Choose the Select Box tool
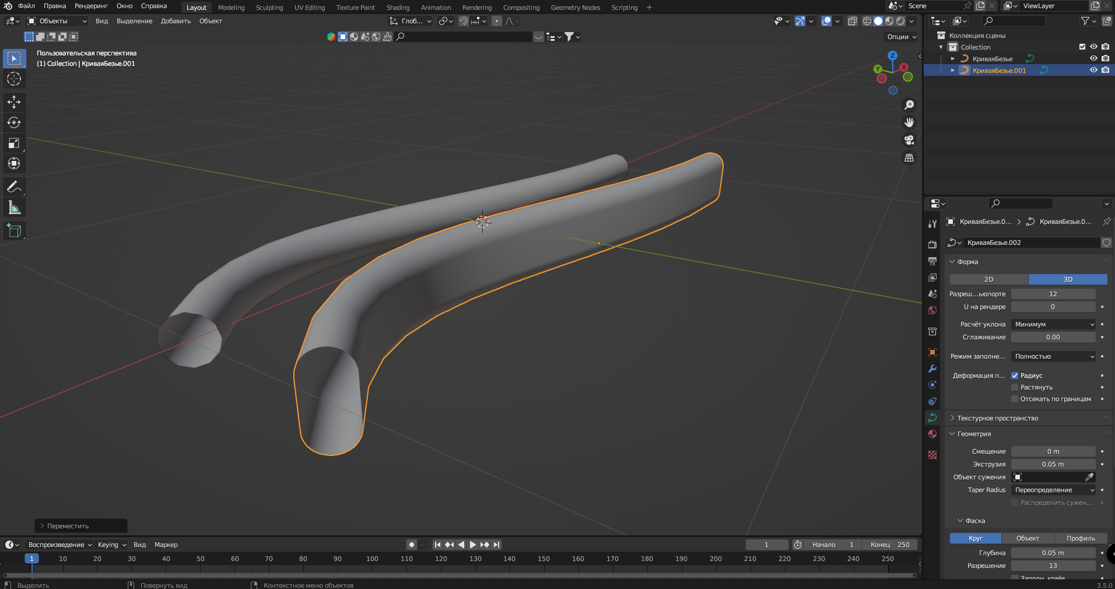 coord(14,58)
